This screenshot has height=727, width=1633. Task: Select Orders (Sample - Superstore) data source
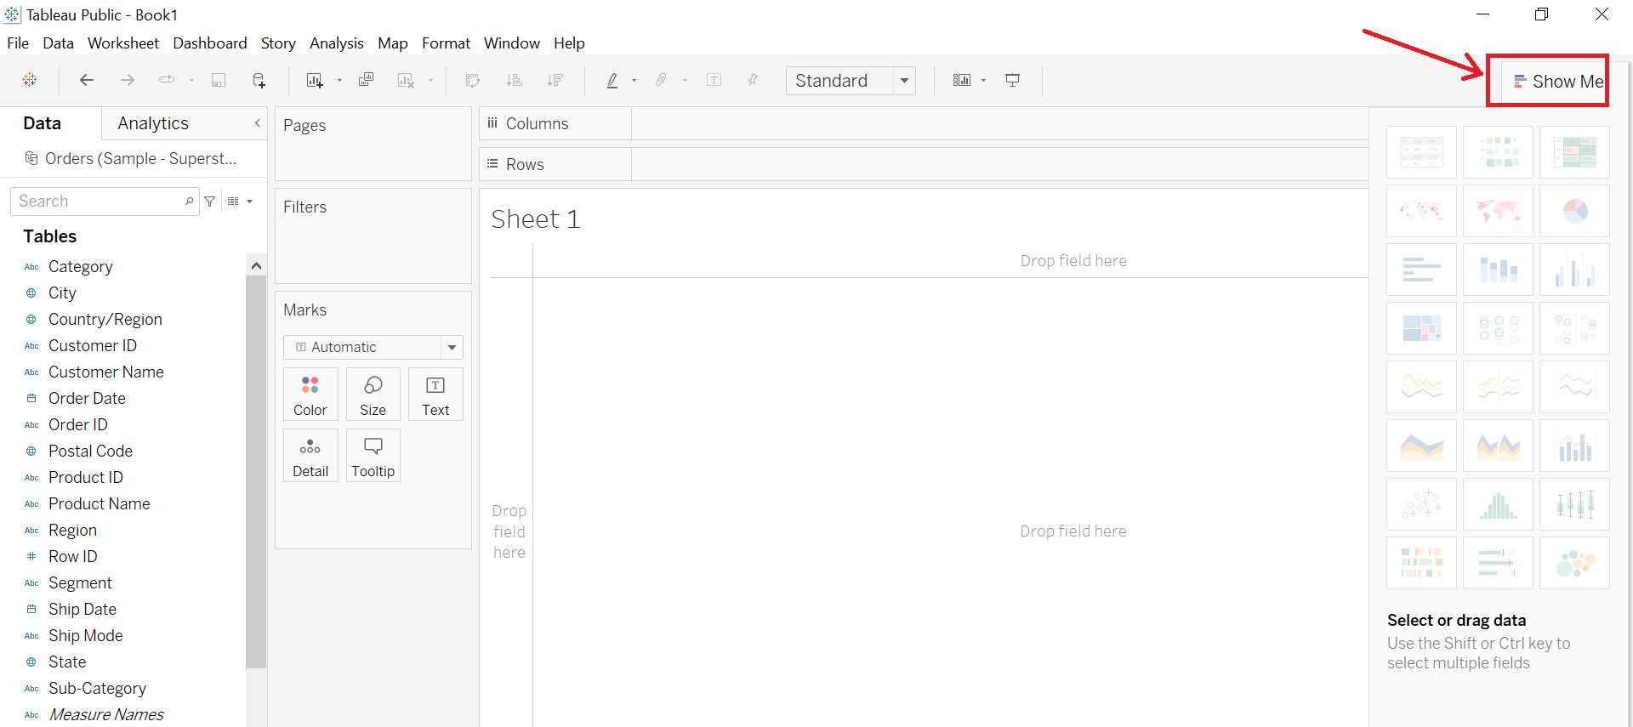tap(132, 159)
